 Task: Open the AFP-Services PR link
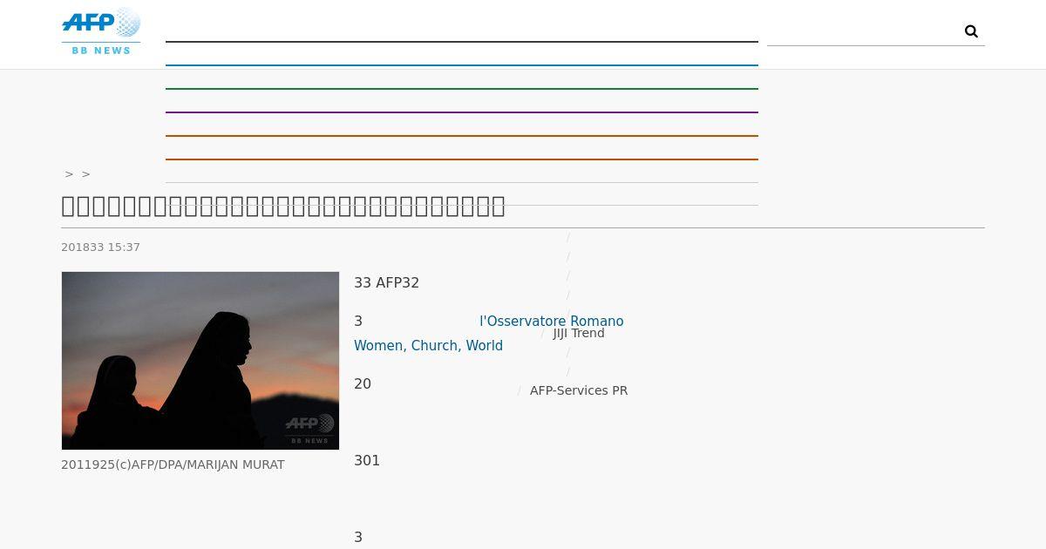(579, 390)
